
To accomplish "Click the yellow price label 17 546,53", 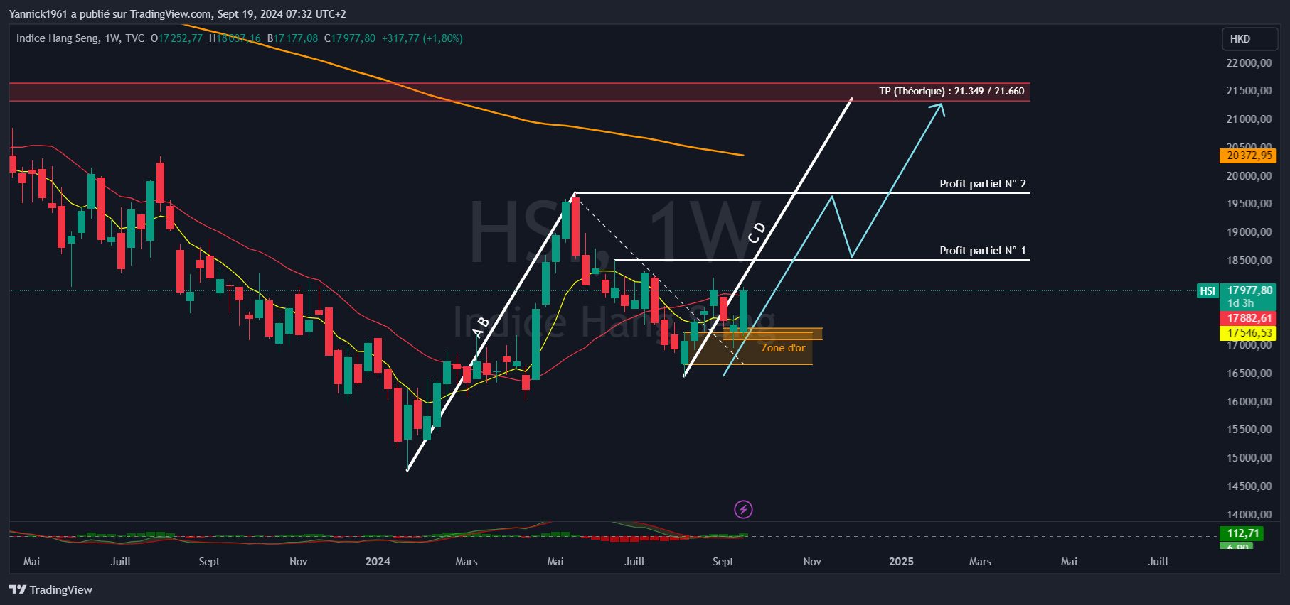I will tap(1249, 332).
